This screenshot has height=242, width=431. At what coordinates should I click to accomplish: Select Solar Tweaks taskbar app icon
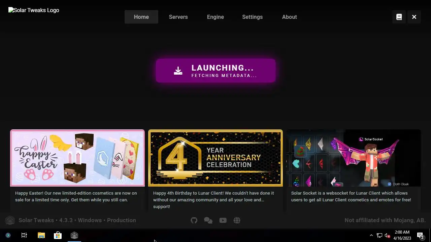(x=74, y=235)
